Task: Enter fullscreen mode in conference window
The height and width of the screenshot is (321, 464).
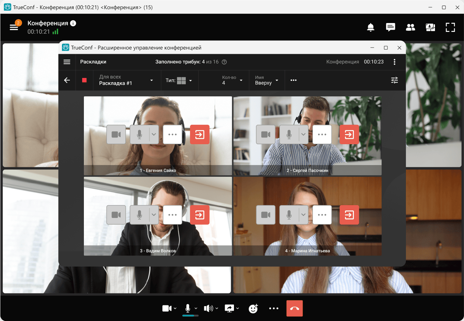Action: [450, 27]
